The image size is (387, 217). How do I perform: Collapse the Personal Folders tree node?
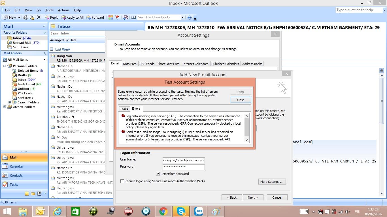coord(5,66)
